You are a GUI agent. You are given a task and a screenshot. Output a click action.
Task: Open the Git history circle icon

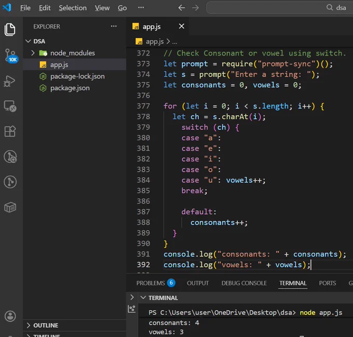(x=10, y=156)
